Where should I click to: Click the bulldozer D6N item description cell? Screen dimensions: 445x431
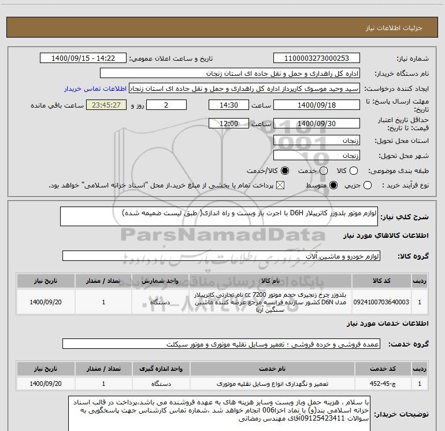pyautogui.click(x=270, y=302)
